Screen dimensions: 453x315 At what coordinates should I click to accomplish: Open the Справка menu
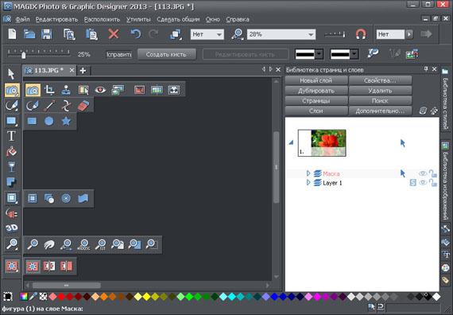238,19
